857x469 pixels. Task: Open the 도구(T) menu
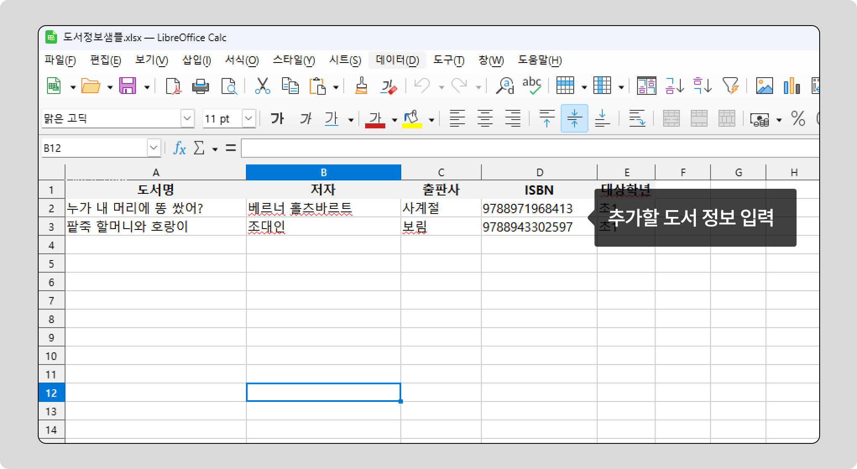coord(449,60)
